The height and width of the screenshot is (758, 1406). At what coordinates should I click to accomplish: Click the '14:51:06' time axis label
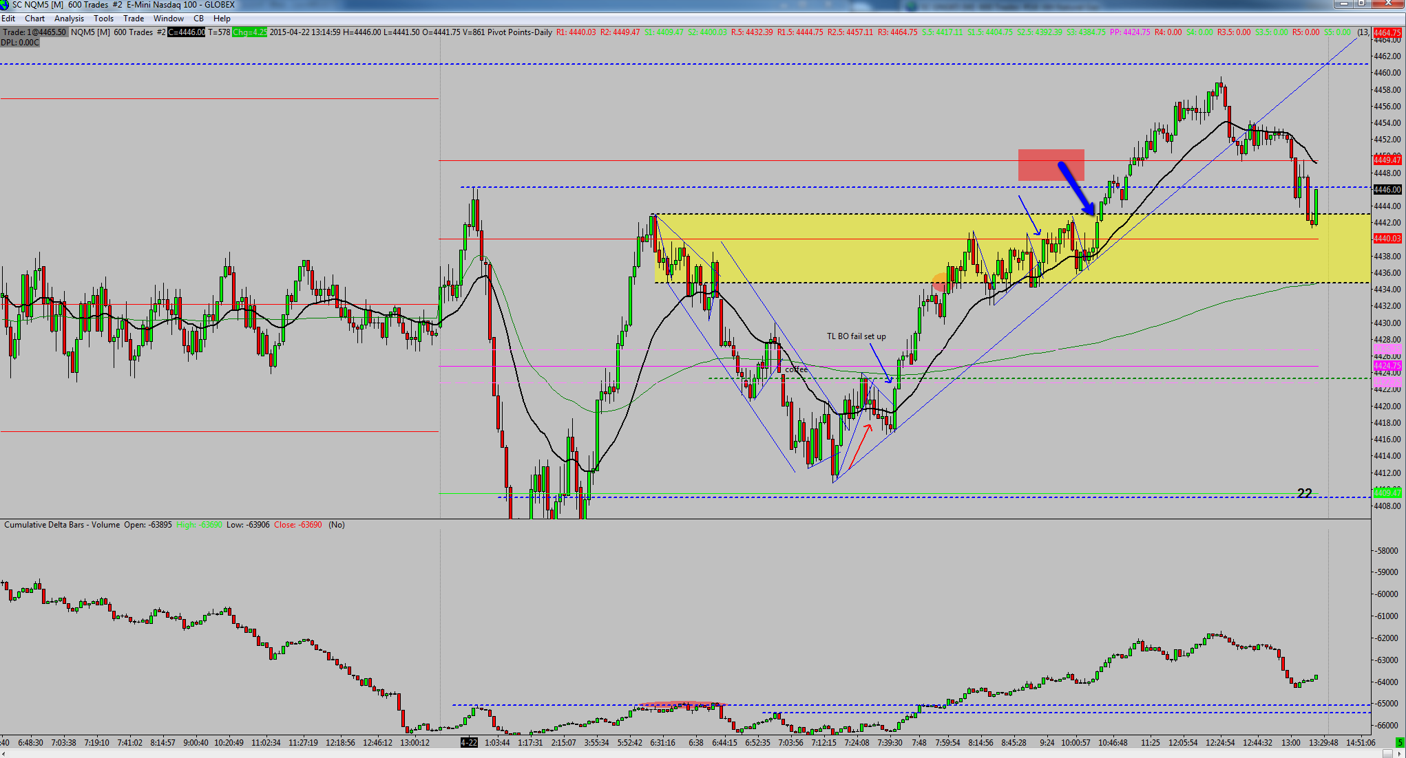click(x=1361, y=743)
